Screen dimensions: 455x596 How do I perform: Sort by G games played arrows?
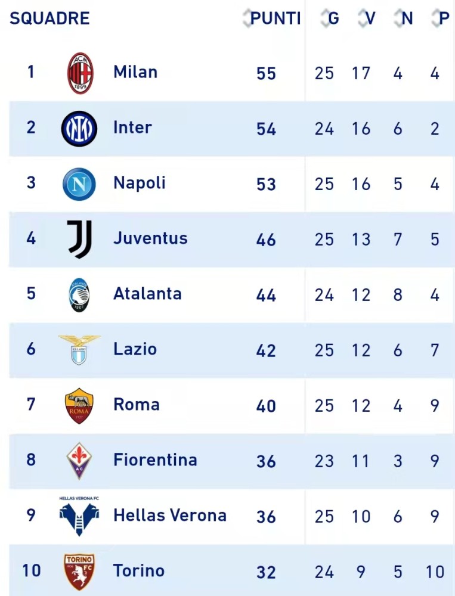click(x=326, y=18)
